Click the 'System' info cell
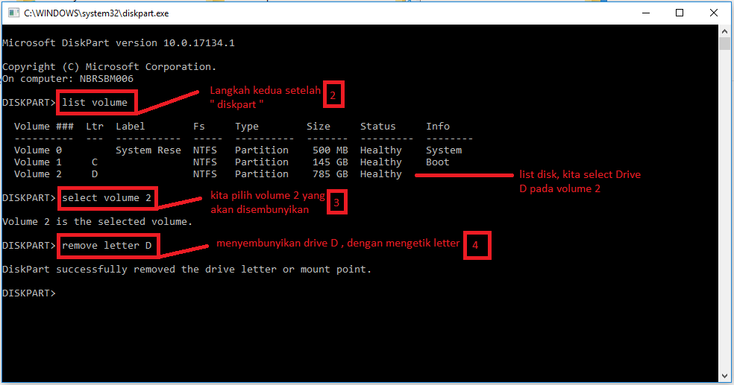Image resolution: width=734 pixels, height=385 pixels. coord(444,150)
